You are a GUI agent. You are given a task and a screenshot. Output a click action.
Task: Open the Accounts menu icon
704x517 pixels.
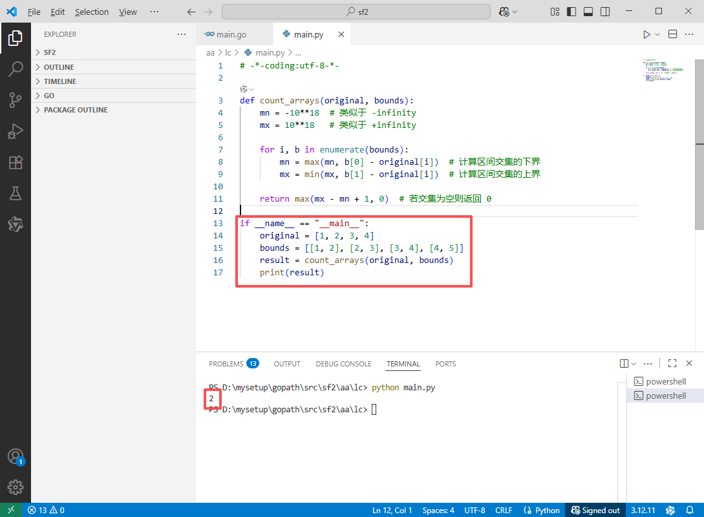pos(16,456)
